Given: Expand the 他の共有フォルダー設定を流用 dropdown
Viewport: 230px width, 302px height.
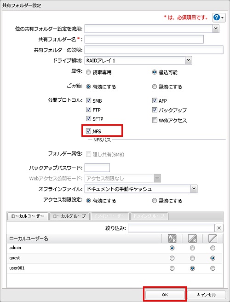Looking at the screenshot, I should pyautogui.click(x=216, y=29).
